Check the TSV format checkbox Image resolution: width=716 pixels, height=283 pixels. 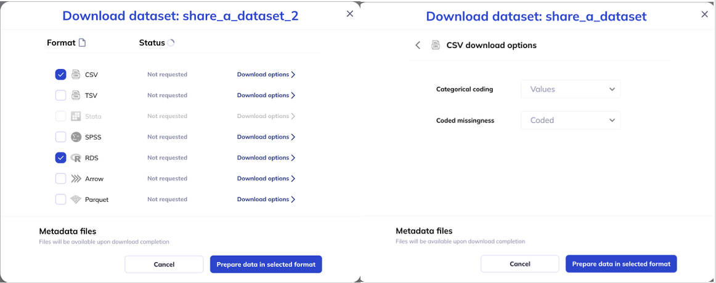pyautogui.click(x=61, y=95)
